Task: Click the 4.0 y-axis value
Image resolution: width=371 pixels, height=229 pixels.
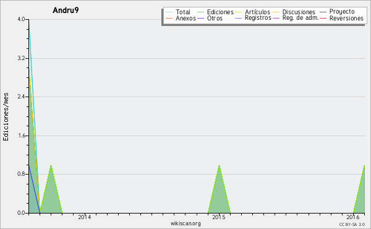Action: coord(21,19)
